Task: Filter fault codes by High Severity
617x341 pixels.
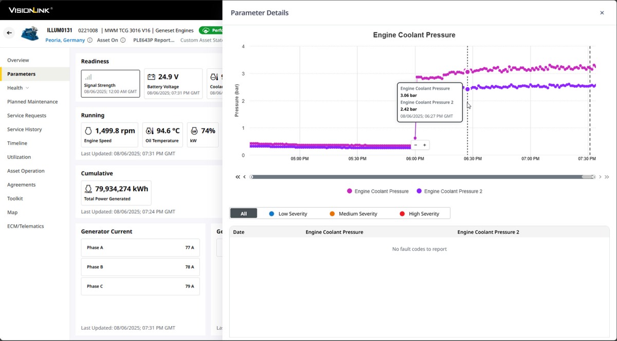Action: pos(419,214)
